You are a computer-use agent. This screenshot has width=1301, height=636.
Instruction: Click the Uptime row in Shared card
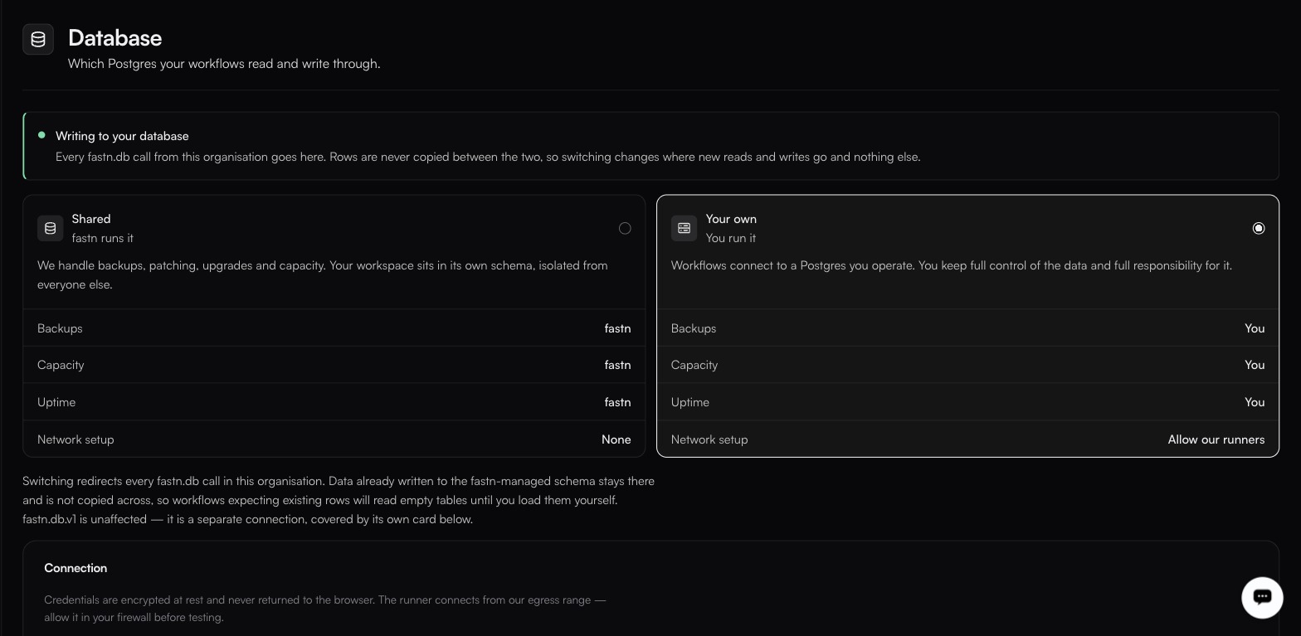coord(334,402)
